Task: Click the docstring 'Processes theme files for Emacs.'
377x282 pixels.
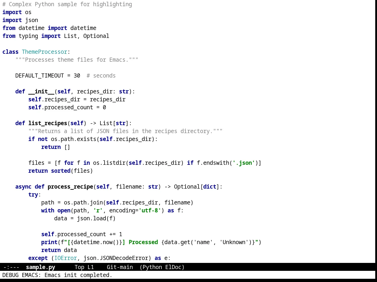Action: [x=77, y=60]
